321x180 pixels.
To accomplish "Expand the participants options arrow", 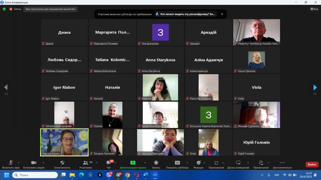I will tap(95, 162).
